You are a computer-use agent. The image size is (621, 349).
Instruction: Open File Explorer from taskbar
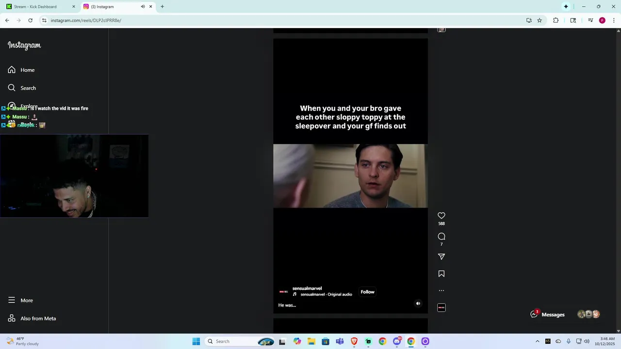coord(311,341)
